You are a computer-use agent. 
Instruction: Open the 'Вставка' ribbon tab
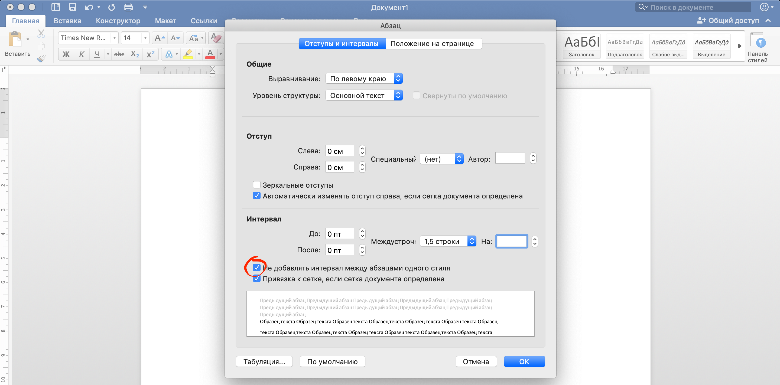point(67,21)
